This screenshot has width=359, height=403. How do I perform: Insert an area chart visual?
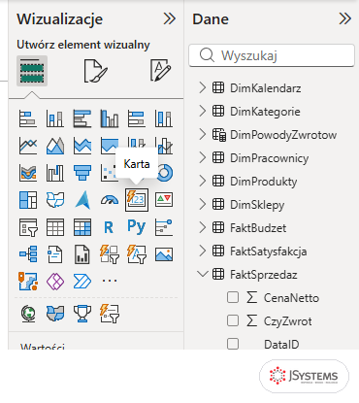point(55,146)
